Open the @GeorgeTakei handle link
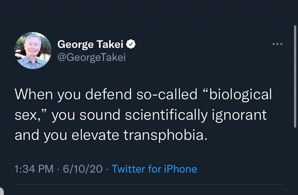Viewport: 298px width, 195px height. 91,57
